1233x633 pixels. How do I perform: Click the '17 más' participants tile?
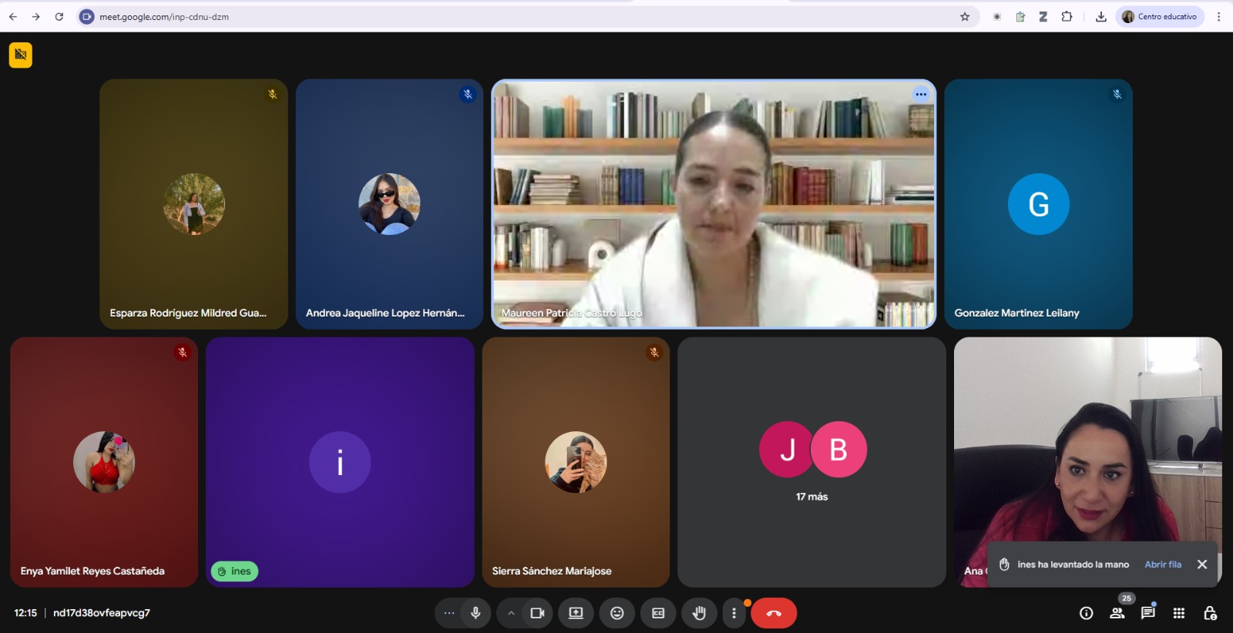pos(811,462)
